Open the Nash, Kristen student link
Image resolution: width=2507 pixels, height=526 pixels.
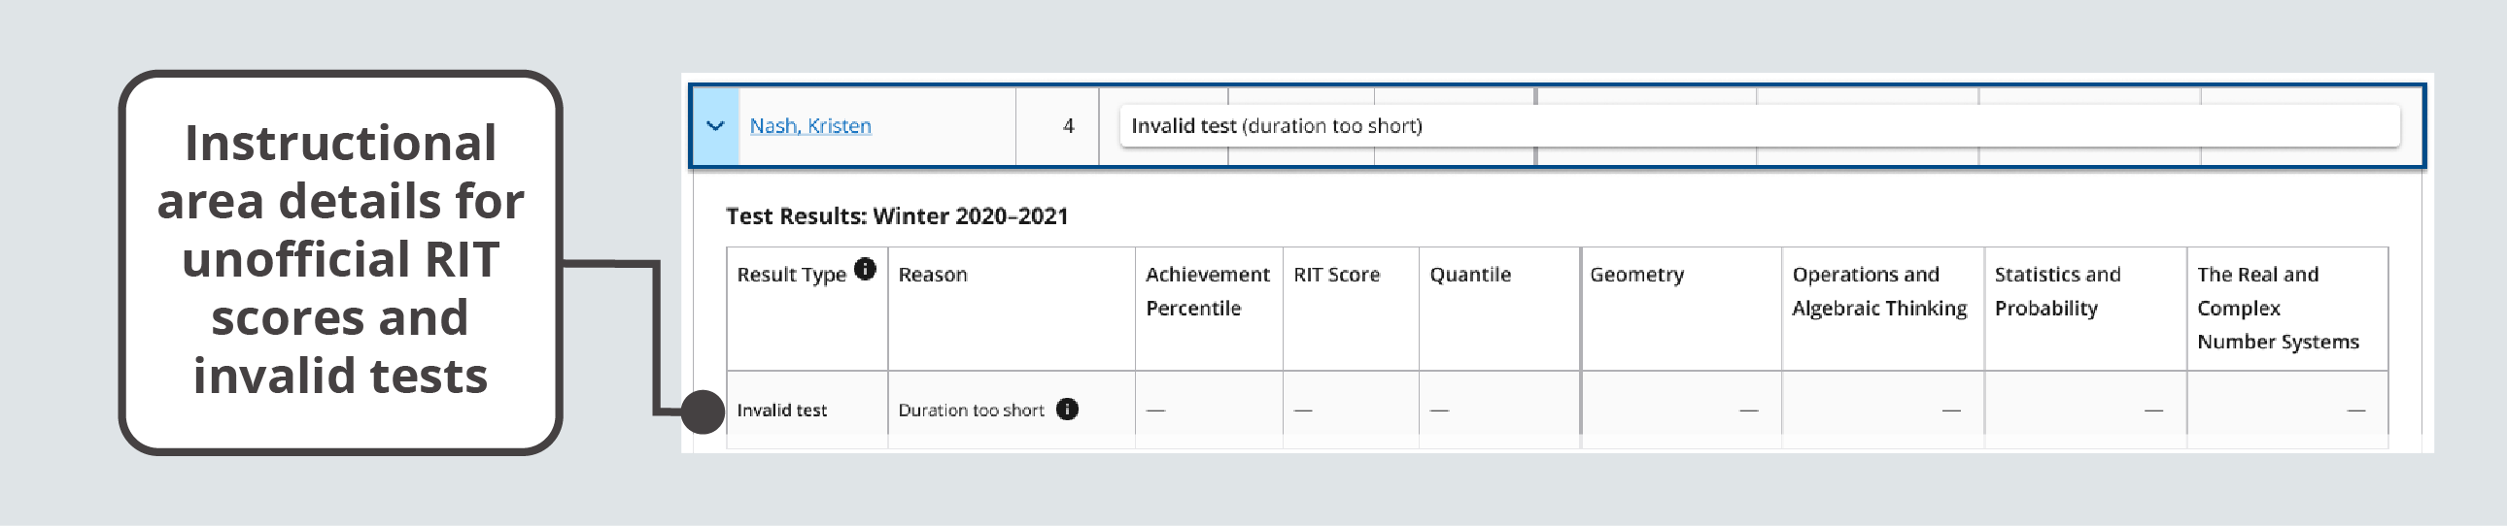(x=809, y=126)
